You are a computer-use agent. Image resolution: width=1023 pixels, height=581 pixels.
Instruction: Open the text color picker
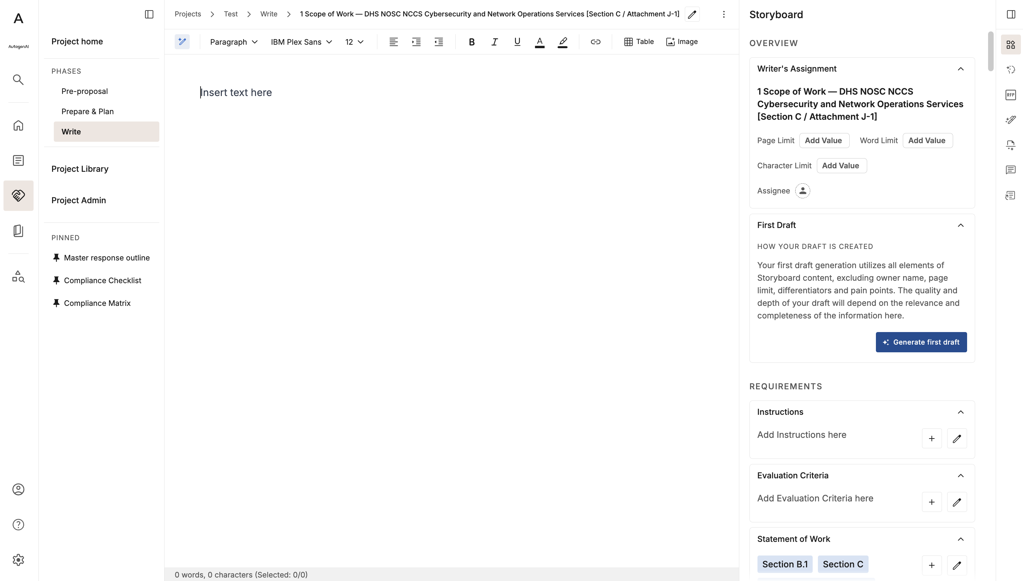pos(540,42)
